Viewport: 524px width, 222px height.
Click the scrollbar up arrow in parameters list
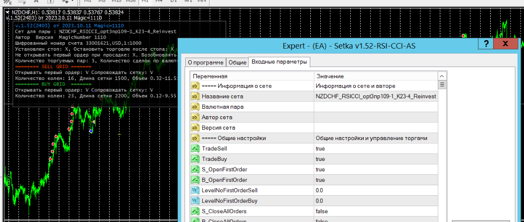[442, 76]
